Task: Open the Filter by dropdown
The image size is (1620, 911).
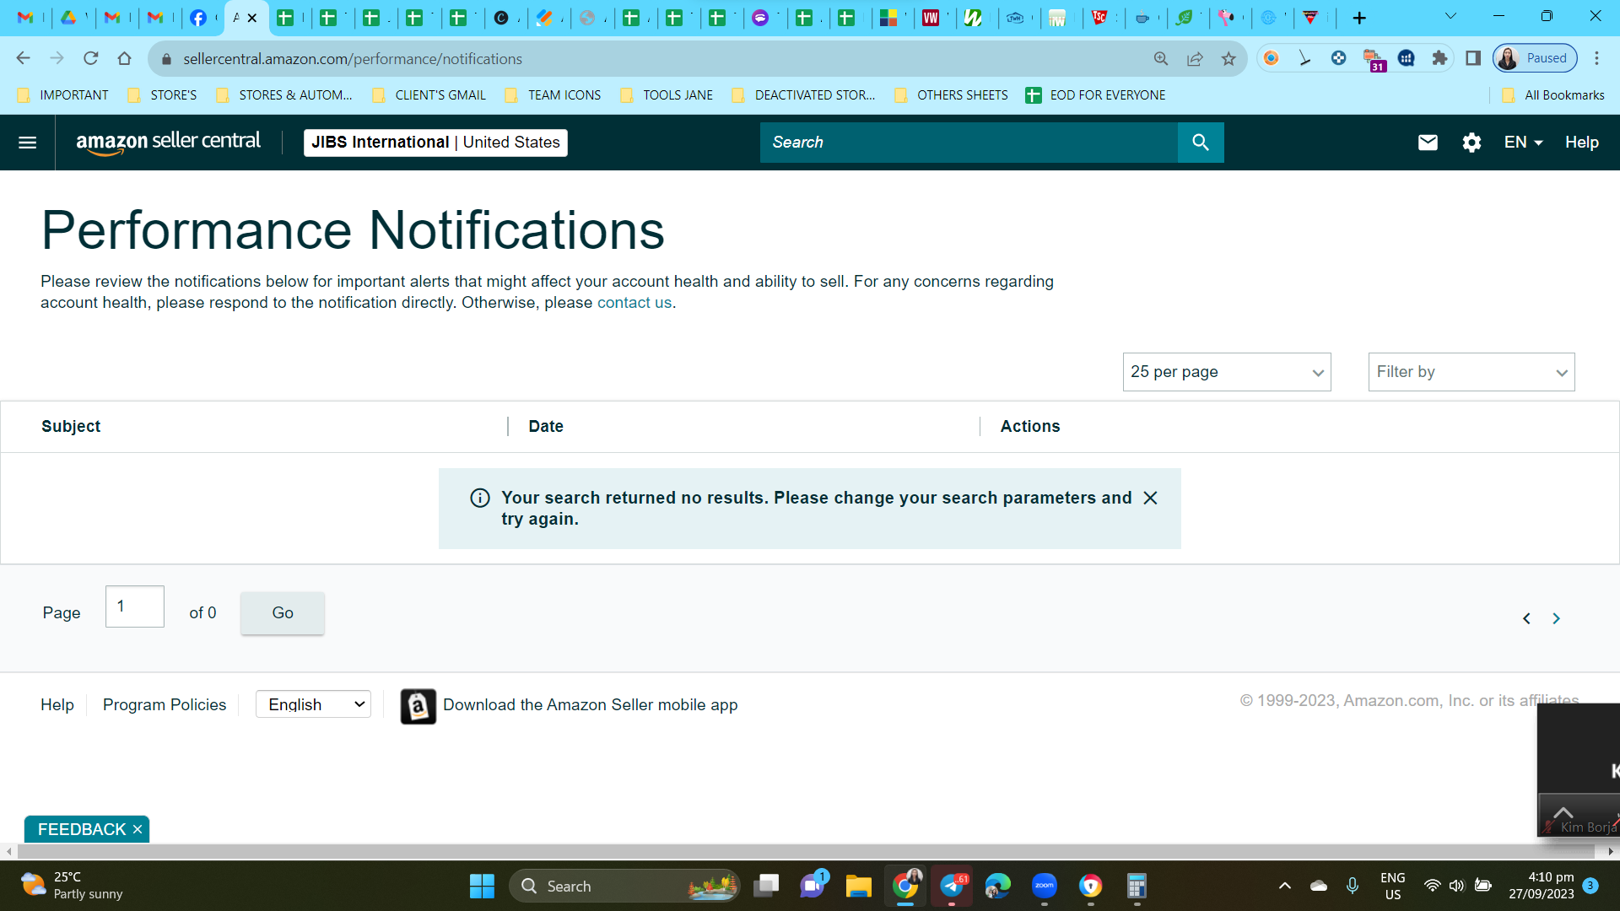Action: (1471, 372)
